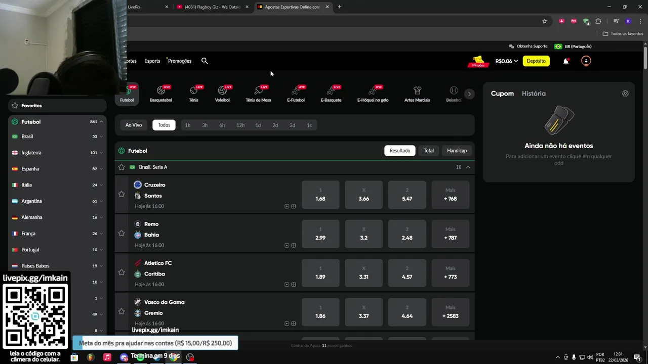Open Windows notification center icon
This screenshot has width=648, height=364.
[x=637, y=357]
